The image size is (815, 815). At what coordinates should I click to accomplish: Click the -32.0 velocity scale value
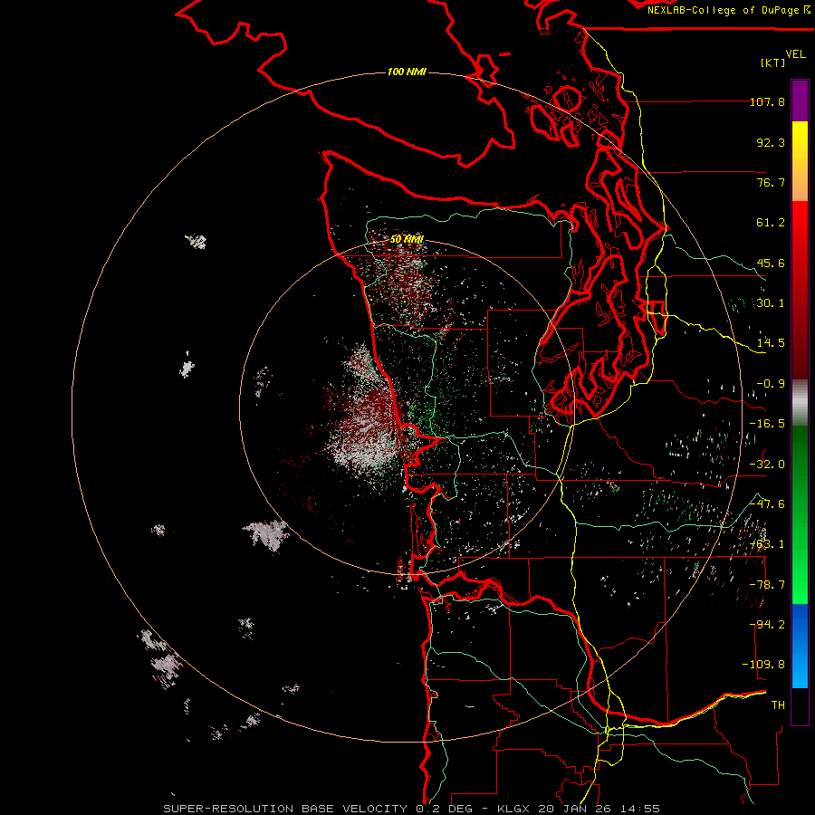(767, 465)
